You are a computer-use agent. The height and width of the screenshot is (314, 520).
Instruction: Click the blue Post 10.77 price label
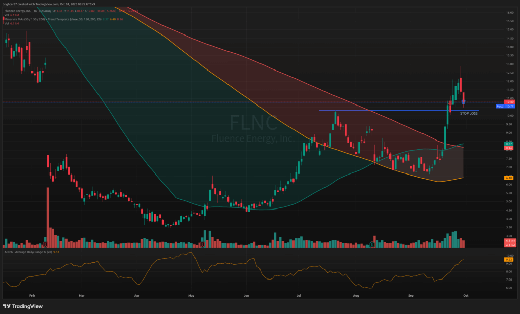click(508, 107)
